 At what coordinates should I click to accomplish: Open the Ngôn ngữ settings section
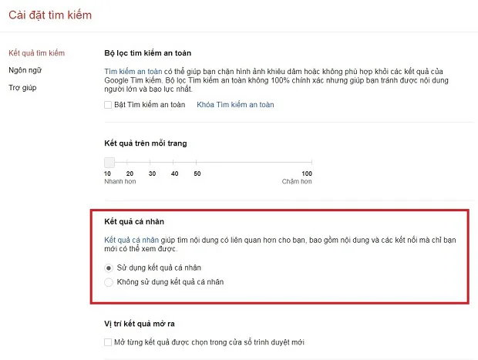25,70
